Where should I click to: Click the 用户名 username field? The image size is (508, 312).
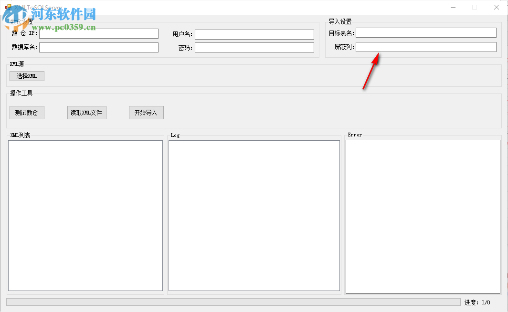point(254,34)
